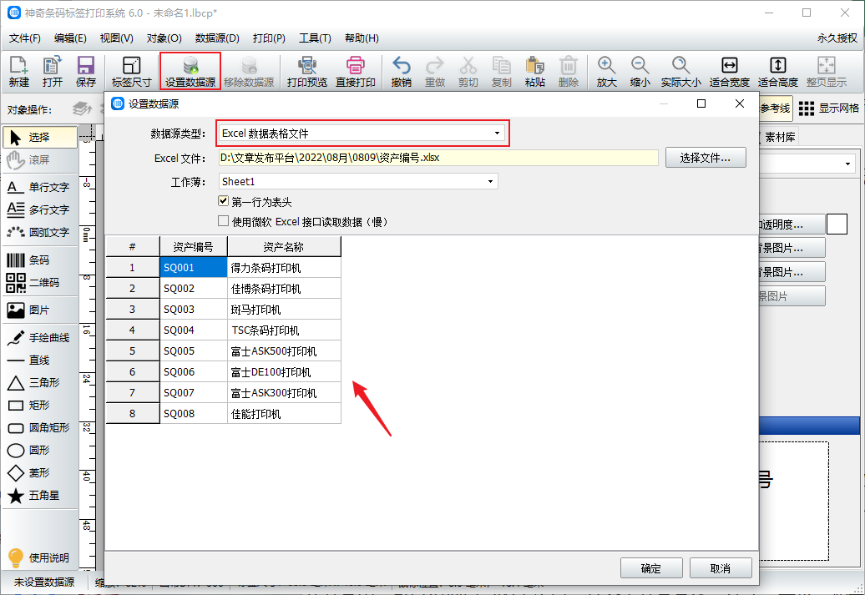Select the 单行文字 text tool
865x595 pixels.
[40, 187]
